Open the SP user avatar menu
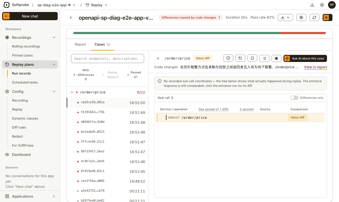Image resolution: width=339 pixels, height=202 pixels. pos(332,5)
